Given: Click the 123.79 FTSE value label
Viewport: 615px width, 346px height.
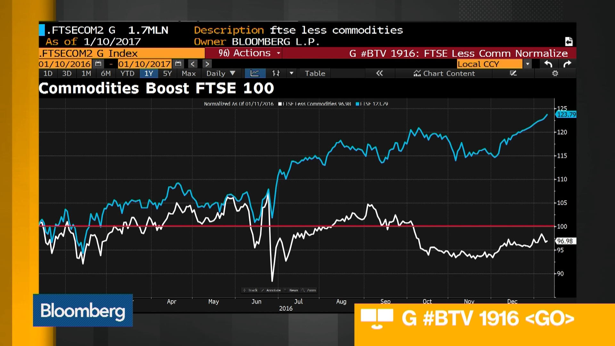Looking at the screenshot, I should click(566, 114).
